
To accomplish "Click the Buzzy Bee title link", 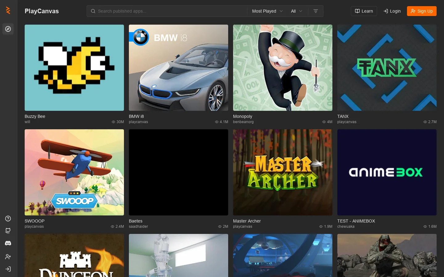I will tap(35, 116).
